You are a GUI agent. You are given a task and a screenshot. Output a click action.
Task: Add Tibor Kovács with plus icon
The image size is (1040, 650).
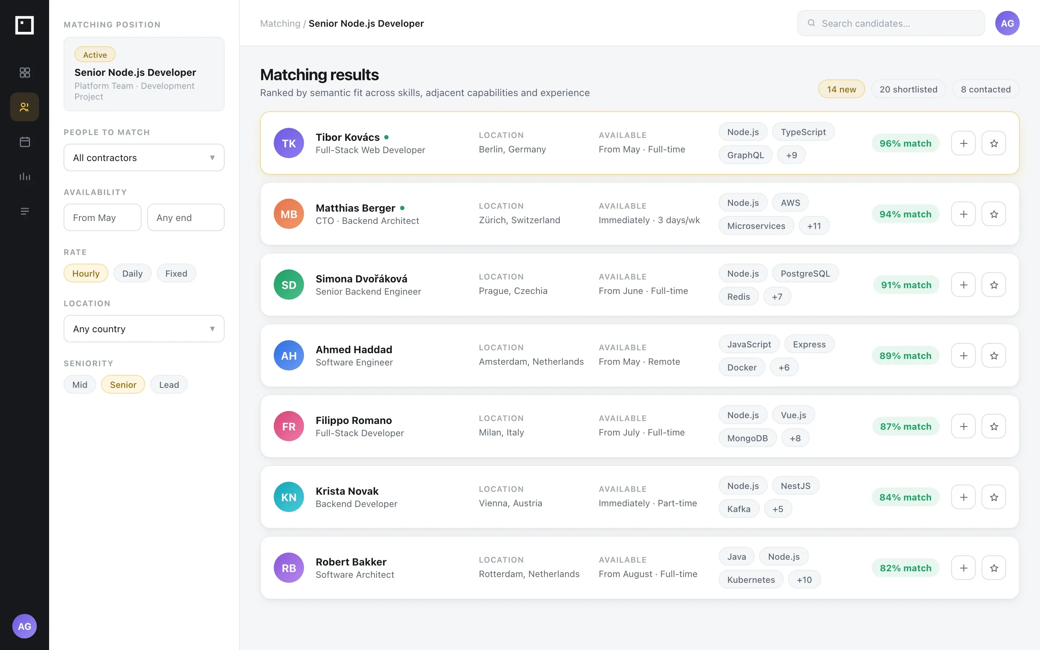coord(963,143)
